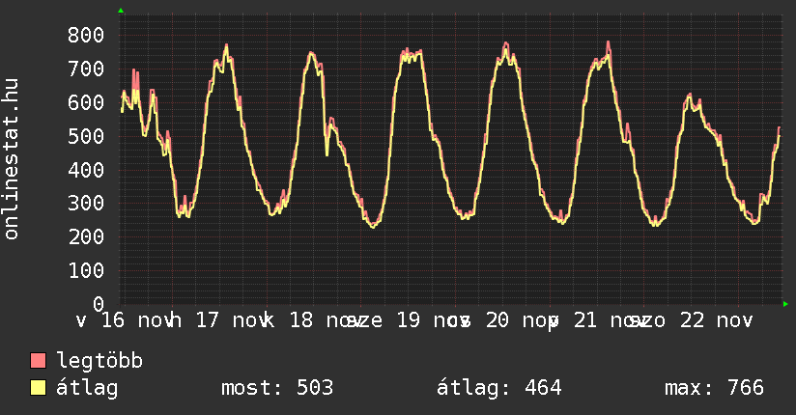This screenshot has height=415, width=796.
Task: Click the "átlag: 464" average statistic
Action: 499,389
